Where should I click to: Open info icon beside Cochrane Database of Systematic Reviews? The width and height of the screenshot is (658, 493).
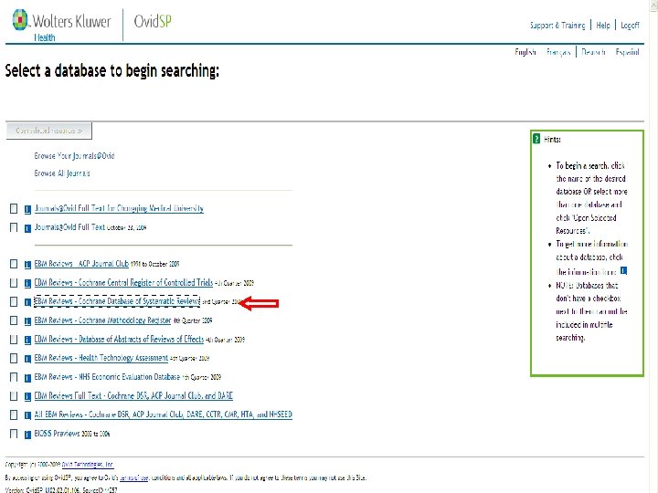[x=27, y=302]
